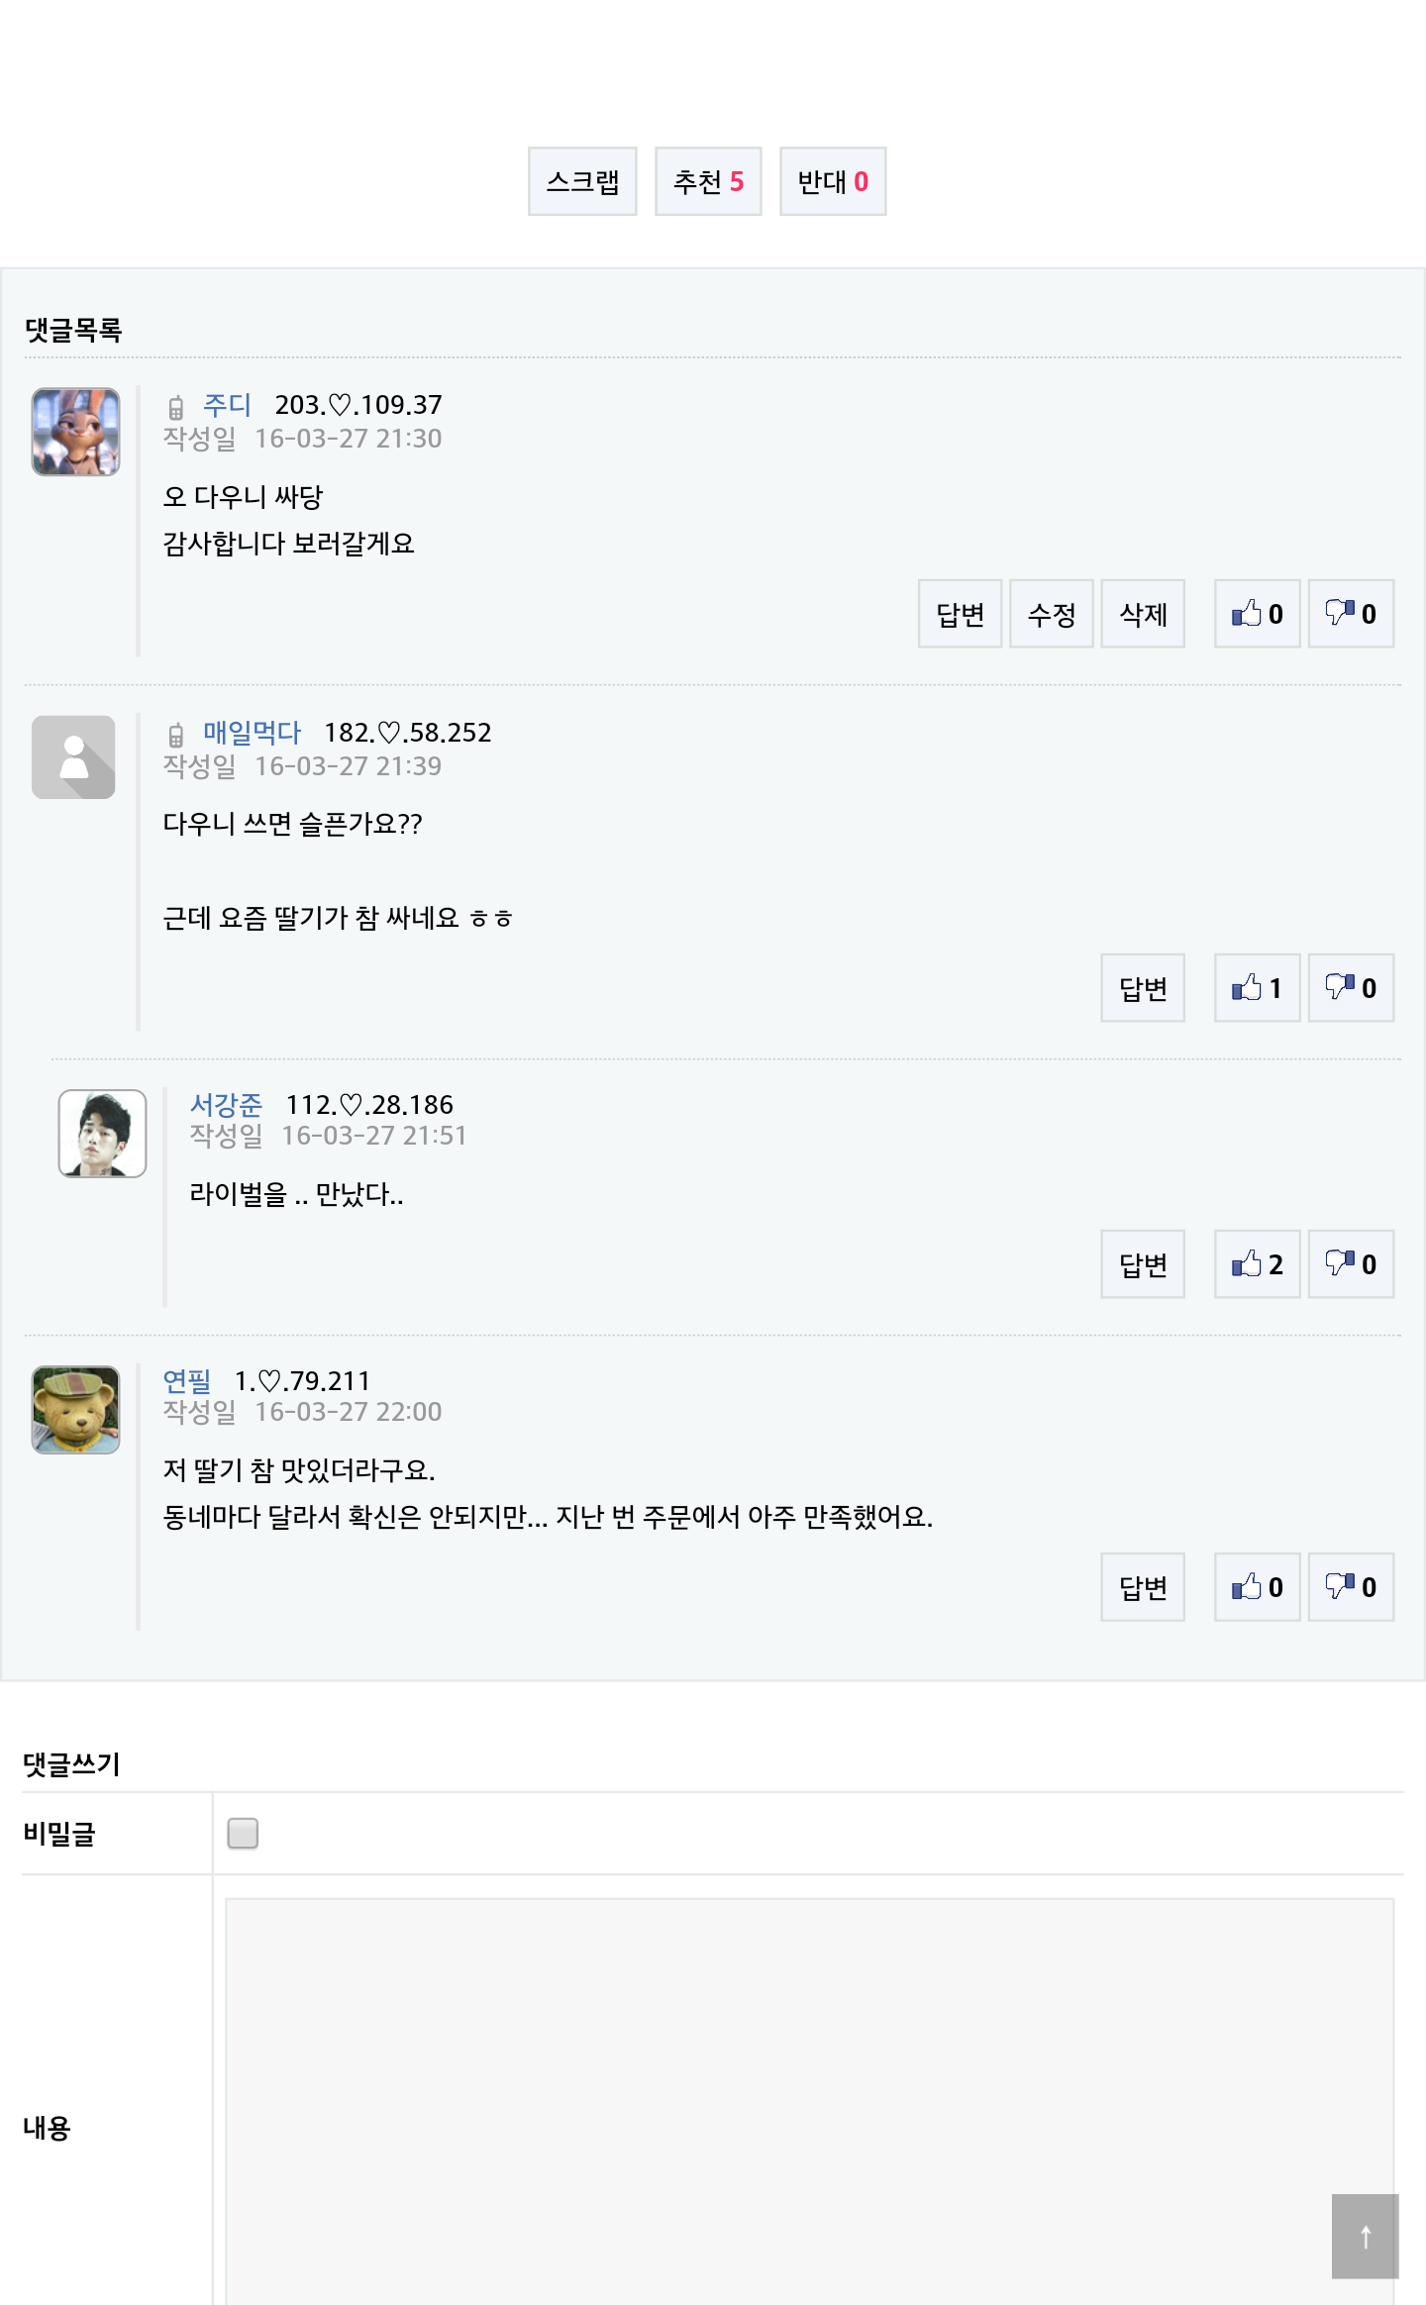
Task: Like 매일먹다's comment with thumbs-up
Action: pos(1257,988)
